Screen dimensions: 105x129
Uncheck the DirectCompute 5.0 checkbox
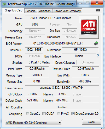[x=73, y=114]
